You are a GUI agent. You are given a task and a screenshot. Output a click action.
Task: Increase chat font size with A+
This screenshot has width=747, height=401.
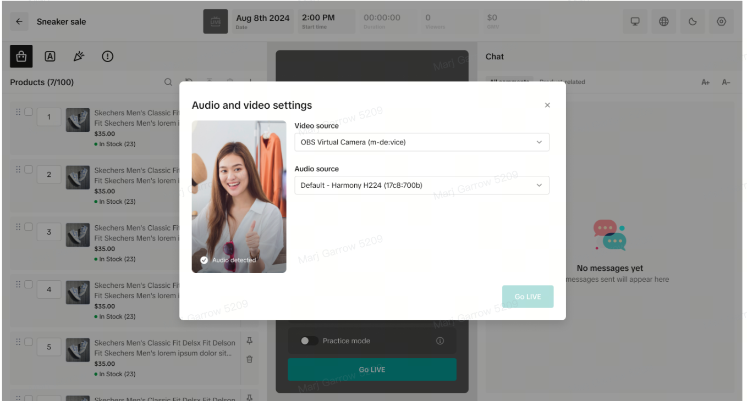pos(706,82)
